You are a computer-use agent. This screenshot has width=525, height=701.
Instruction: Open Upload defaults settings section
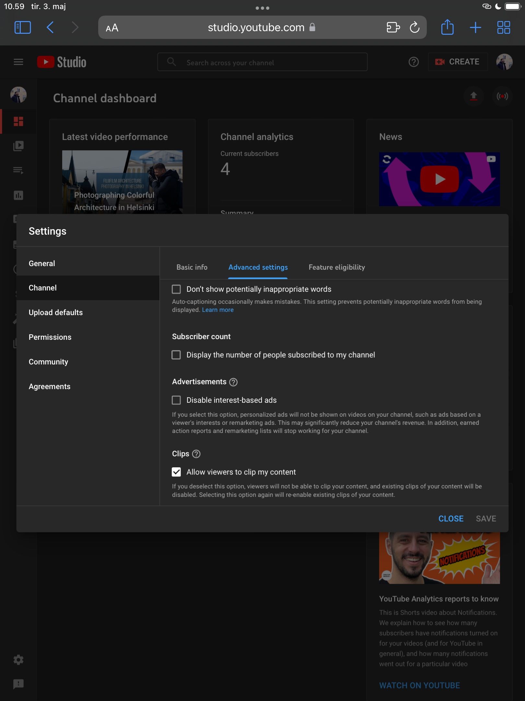tap(88, 313)
